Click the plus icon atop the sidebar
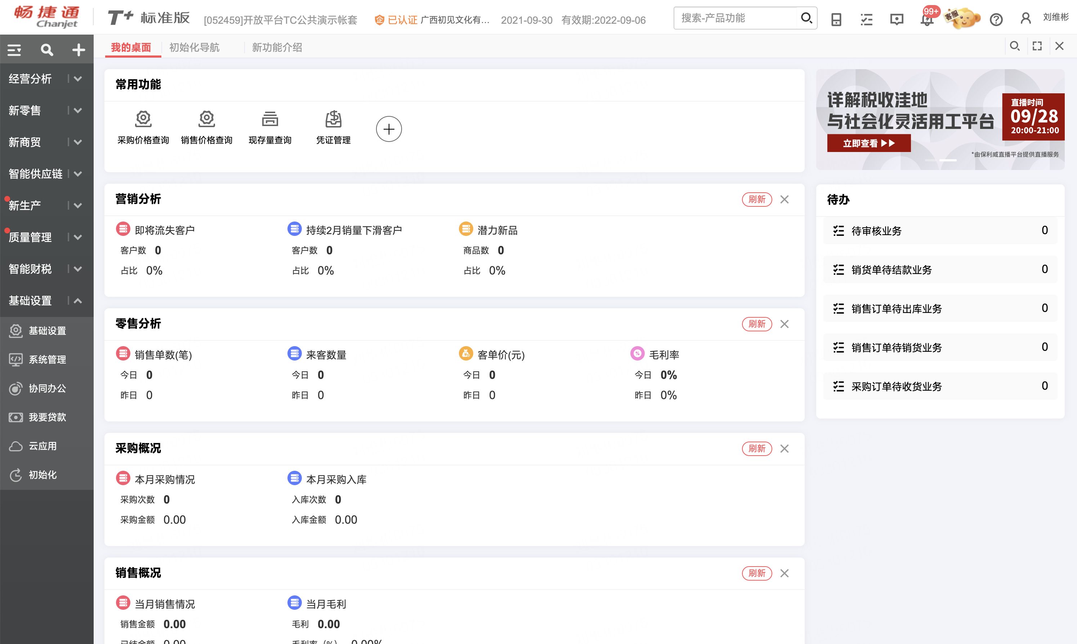 (x=78, y=49)
